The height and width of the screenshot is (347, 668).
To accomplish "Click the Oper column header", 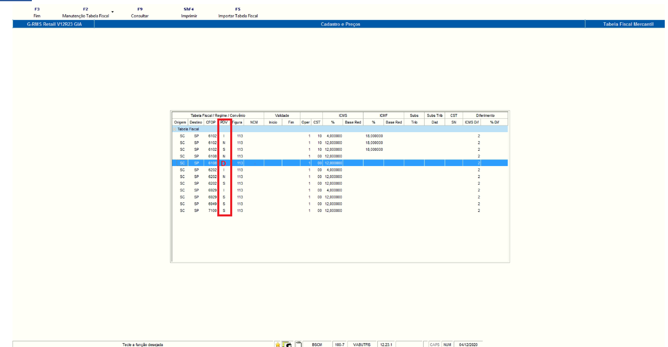I will point(306,122).
